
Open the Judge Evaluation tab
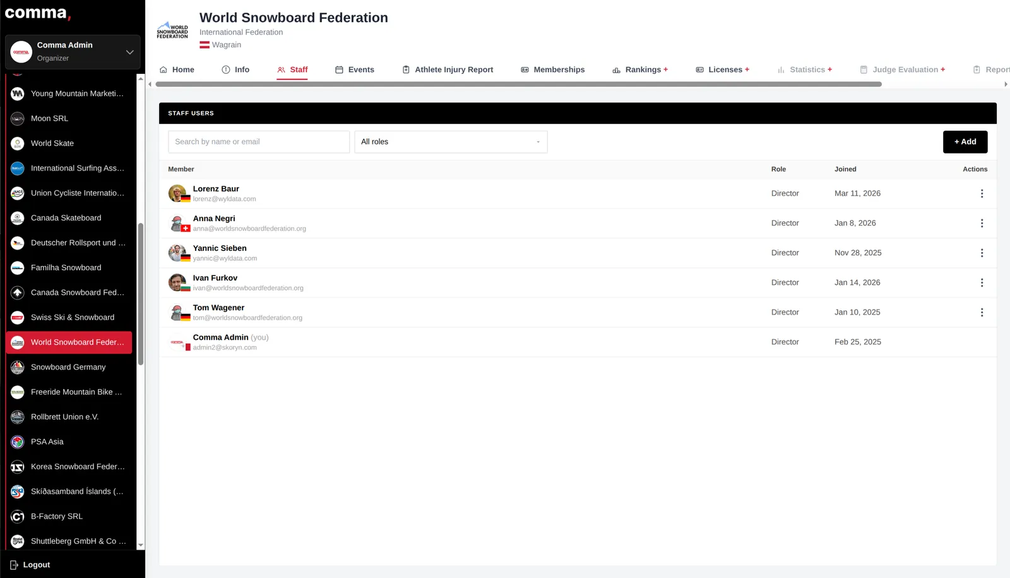[x=902, y=69]
